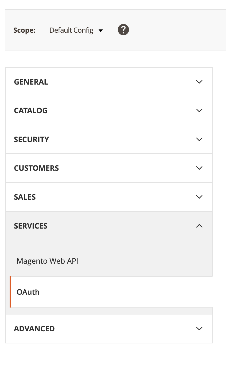Click the SECURITY section chevron icon
Image resolution: width=226 pixels, height=379 pixels.
pyautogui.click(x=199, y=139)
